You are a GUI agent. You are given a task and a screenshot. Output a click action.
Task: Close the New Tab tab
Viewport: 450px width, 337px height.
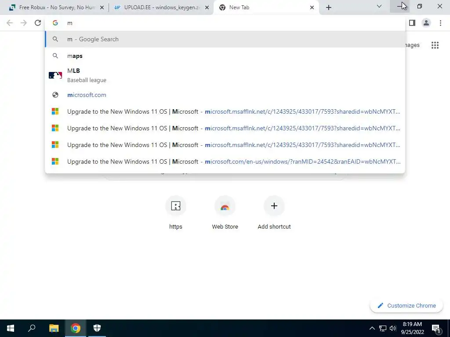[x=312, y=7]
